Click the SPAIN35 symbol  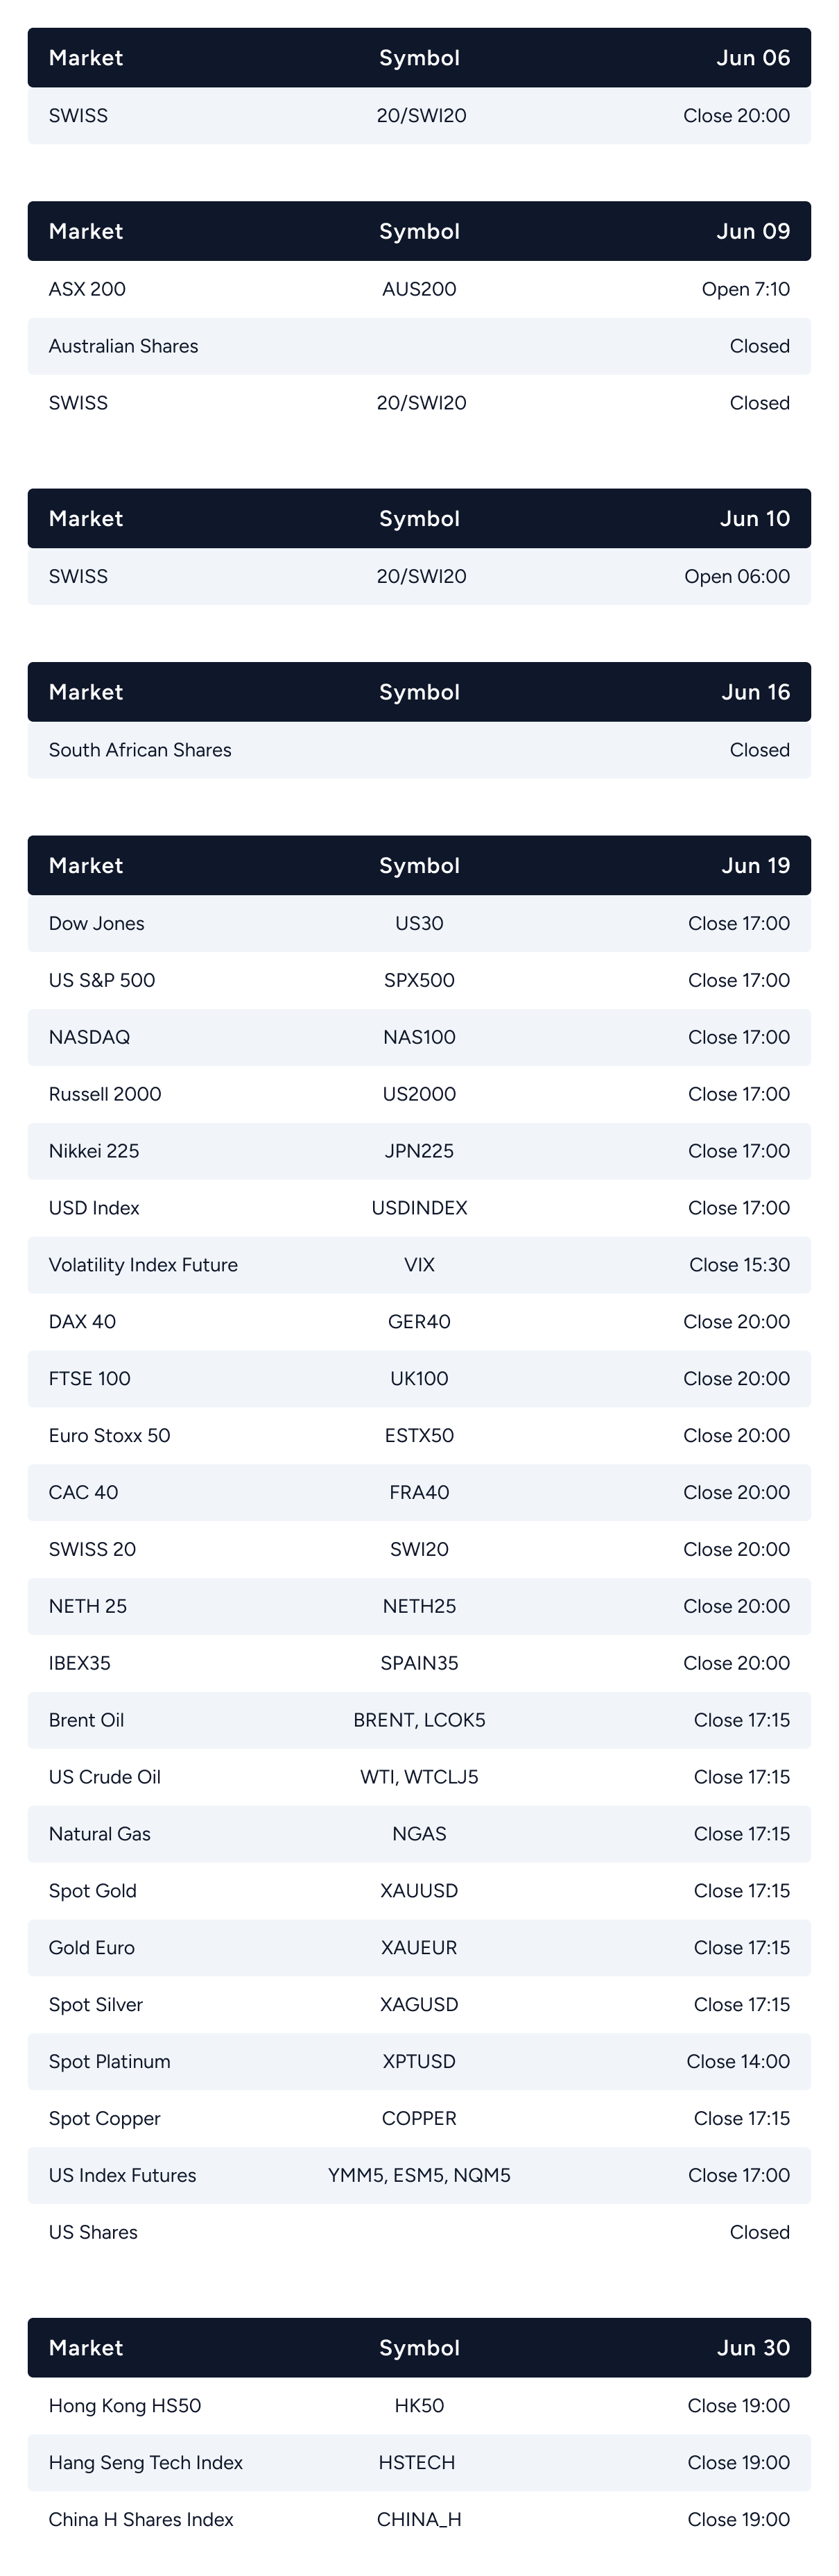[419, 1663]
